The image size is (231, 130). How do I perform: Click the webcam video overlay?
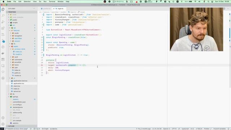tap(196, 29)
